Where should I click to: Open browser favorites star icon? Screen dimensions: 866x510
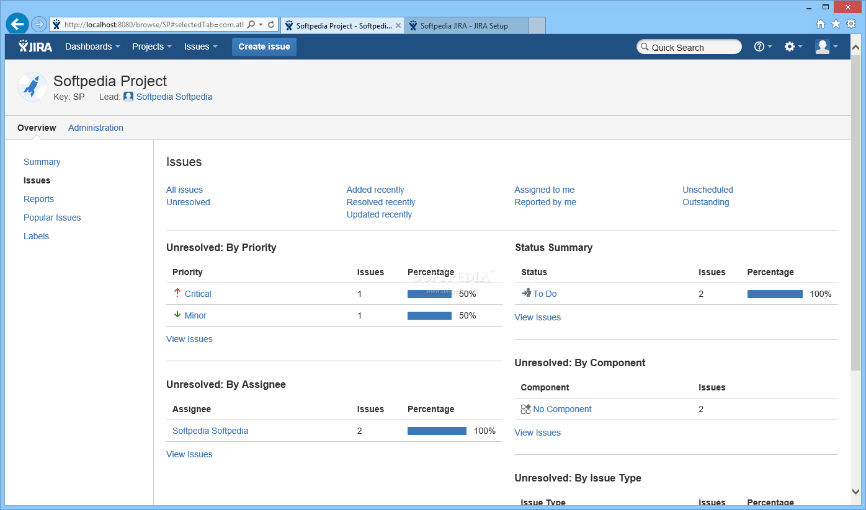click(836, 24)
